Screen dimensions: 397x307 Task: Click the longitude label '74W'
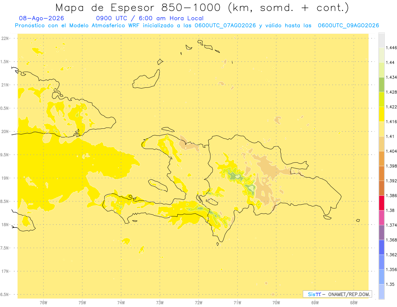pyautogui.click(x=121, y=303)
